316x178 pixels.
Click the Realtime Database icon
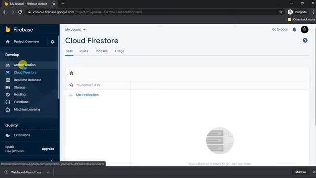tap(8, 80)
